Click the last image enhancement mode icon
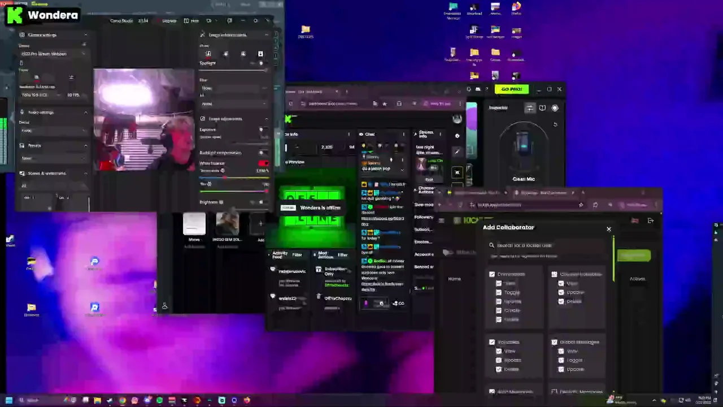 [260, 54]
